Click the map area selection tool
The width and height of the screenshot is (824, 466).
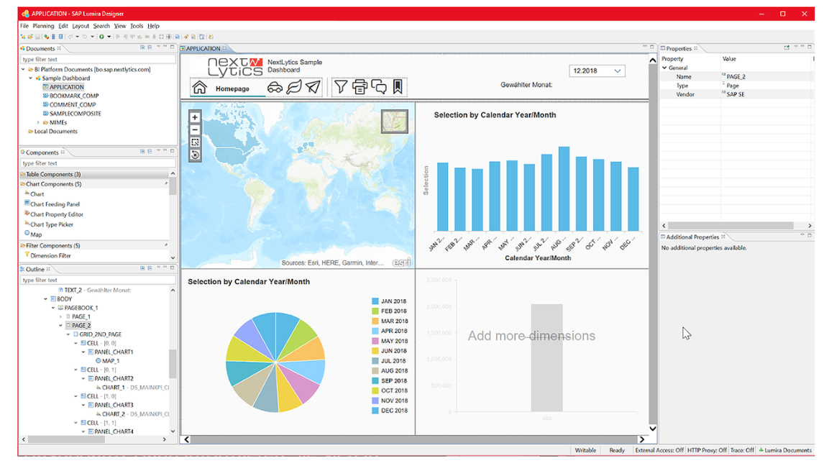pos(195,142)
